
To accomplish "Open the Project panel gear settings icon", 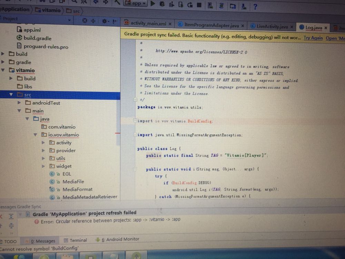I will [105, 21].
